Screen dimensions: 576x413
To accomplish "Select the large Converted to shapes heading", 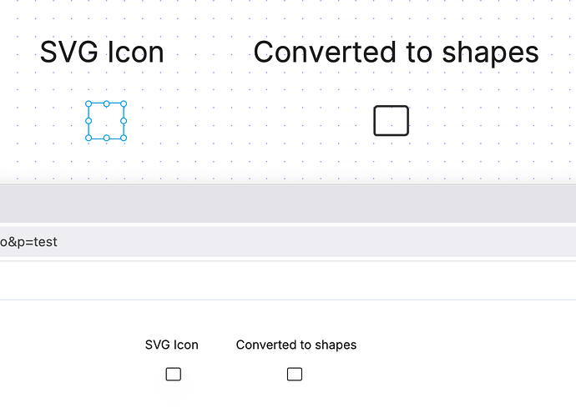I will pos(396,53).
